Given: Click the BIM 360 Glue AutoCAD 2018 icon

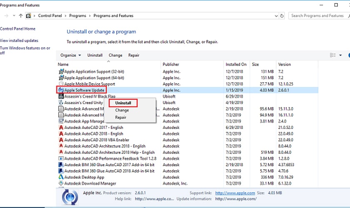Looking at the screenshot, I should pyautogui.click(x=61, y=171).
